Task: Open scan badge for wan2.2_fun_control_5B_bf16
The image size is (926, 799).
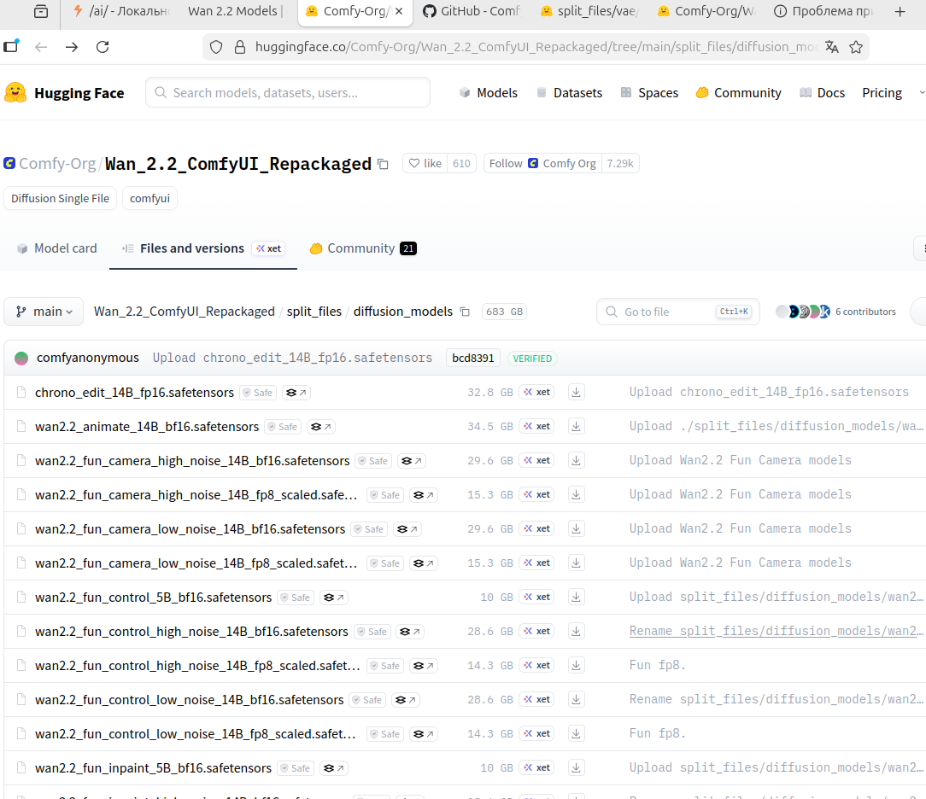Action: point(334,598)
